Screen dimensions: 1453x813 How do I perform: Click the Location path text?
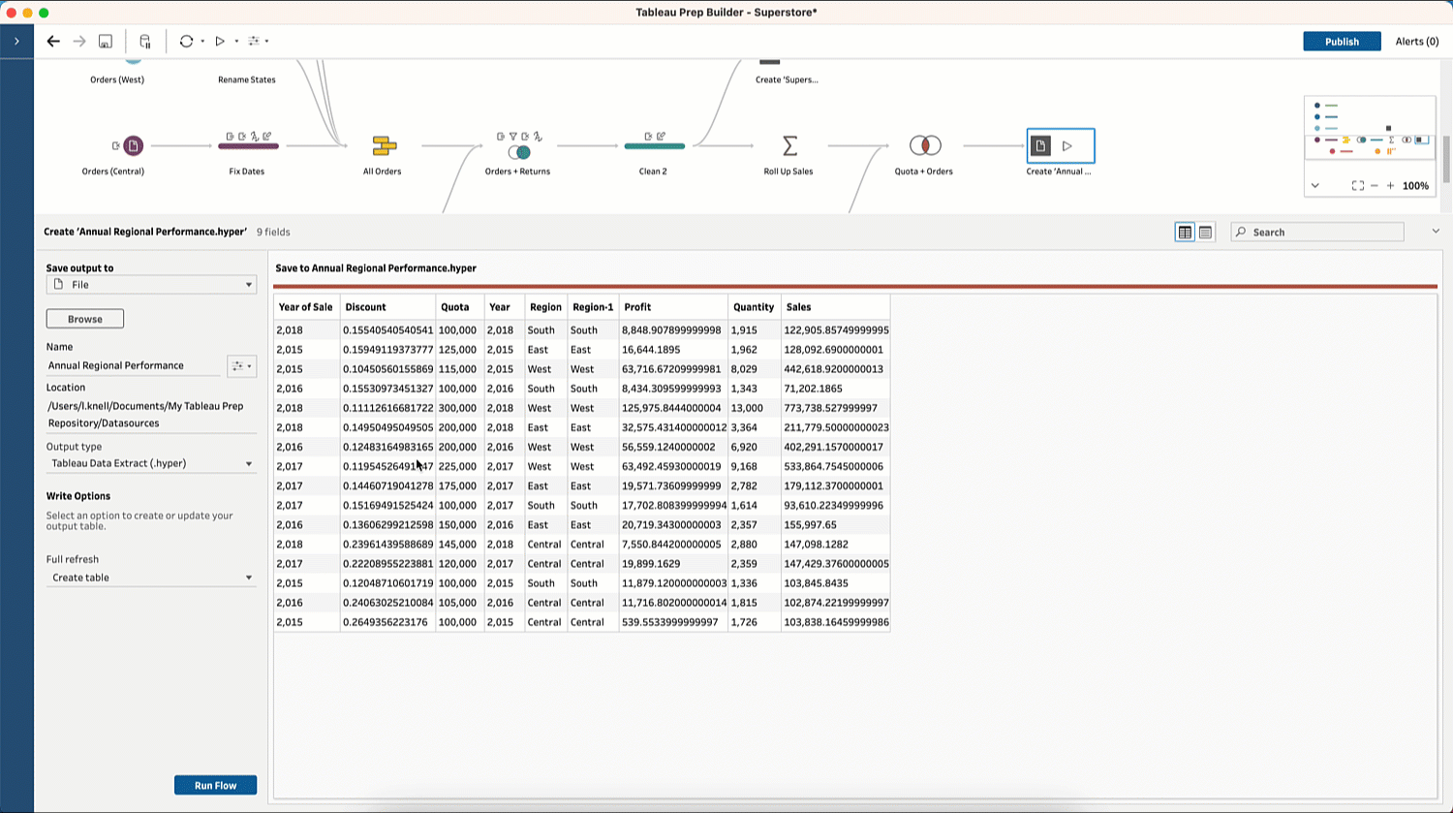click(x=145, y=415)
